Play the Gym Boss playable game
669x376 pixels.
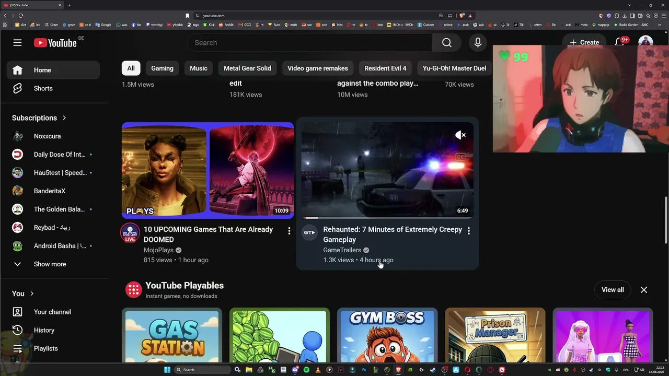387,335
